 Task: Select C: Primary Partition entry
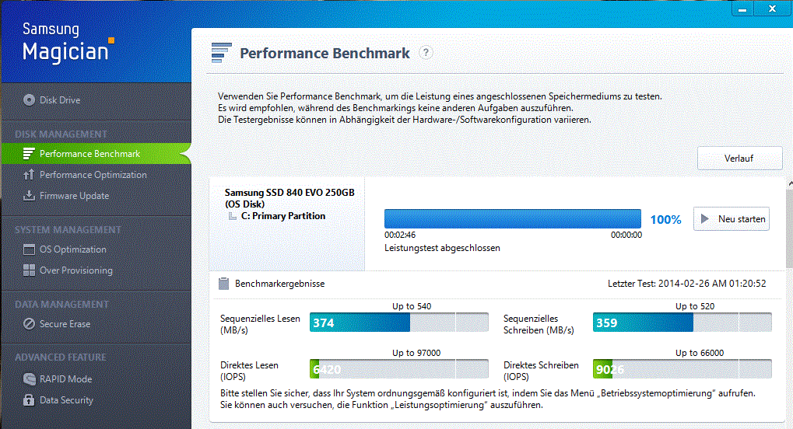(283, 216)
